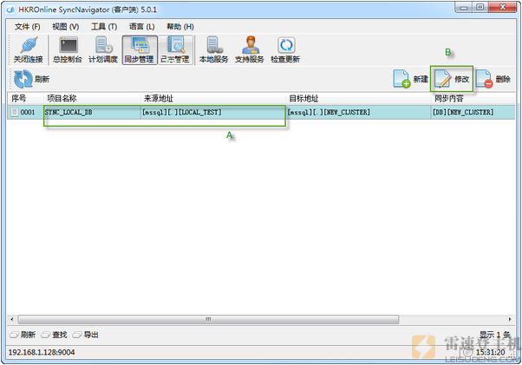Click the bottom 导出 button
Viewport: 522px width, 365px height.
click(86, 335)
